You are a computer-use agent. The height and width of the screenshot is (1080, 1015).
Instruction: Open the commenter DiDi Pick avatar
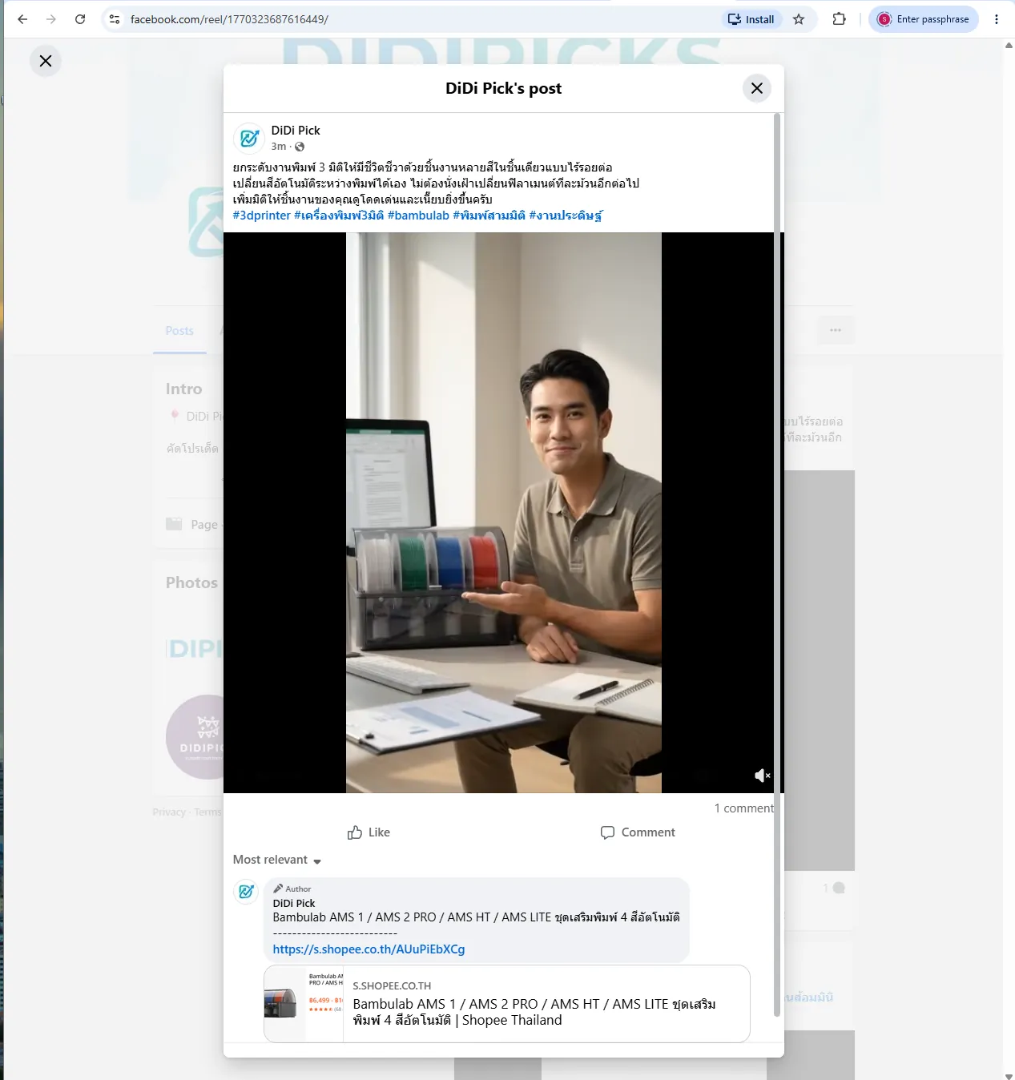click(x=246, y=891)
